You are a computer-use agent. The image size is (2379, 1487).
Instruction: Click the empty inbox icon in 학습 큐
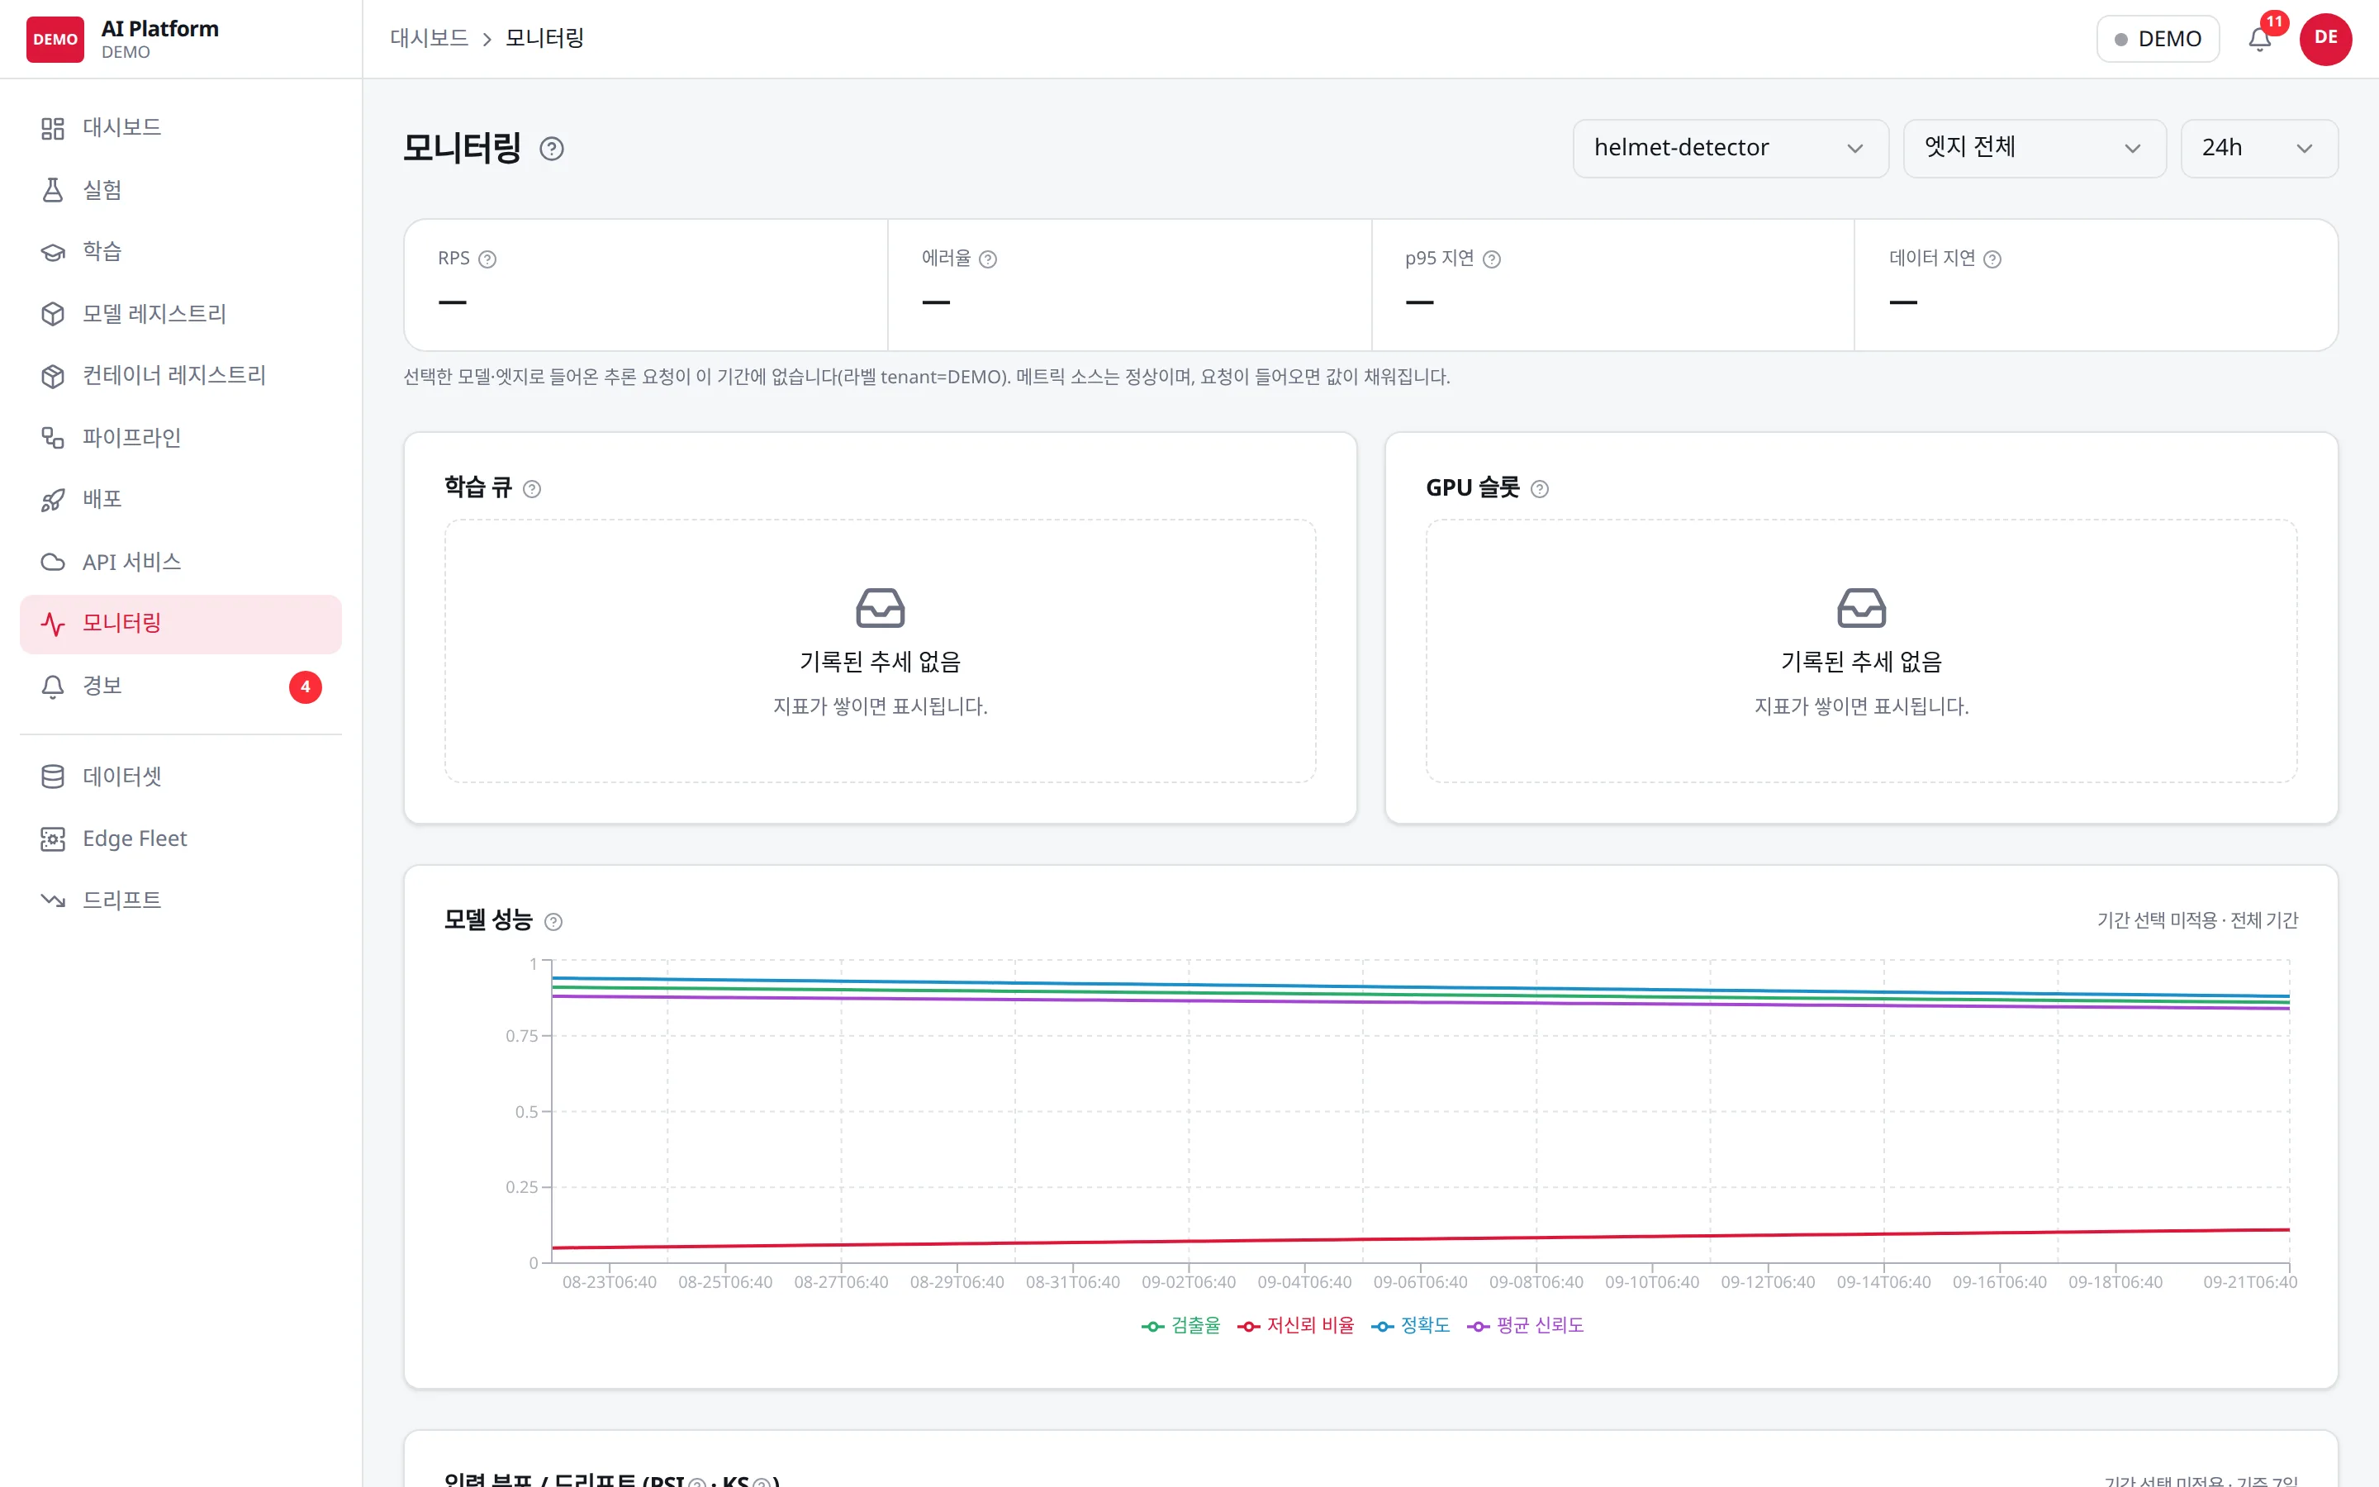[x=880, y=608]
